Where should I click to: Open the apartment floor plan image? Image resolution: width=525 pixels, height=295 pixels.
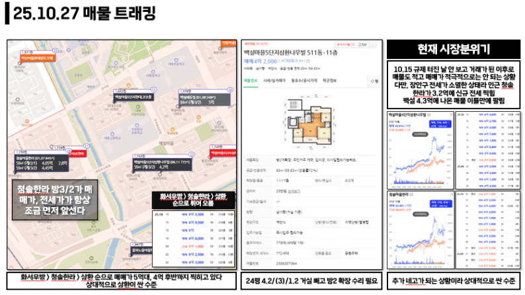(x=311, y=123)
